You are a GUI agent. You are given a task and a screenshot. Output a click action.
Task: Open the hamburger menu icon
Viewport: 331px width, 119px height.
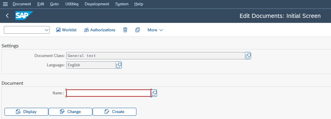(x=5, y=4)
